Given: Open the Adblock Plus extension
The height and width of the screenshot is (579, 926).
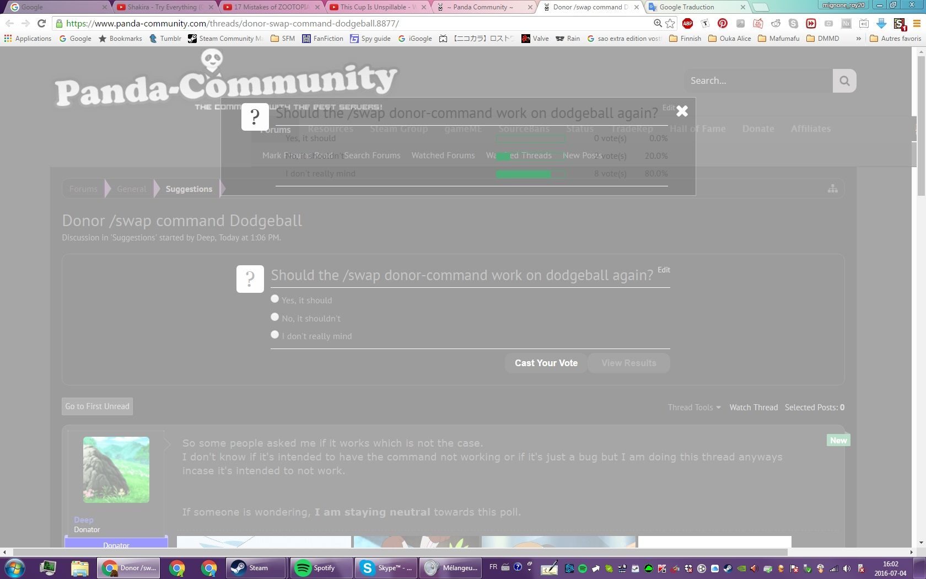Looking at the screenshot, I should 687,23.
